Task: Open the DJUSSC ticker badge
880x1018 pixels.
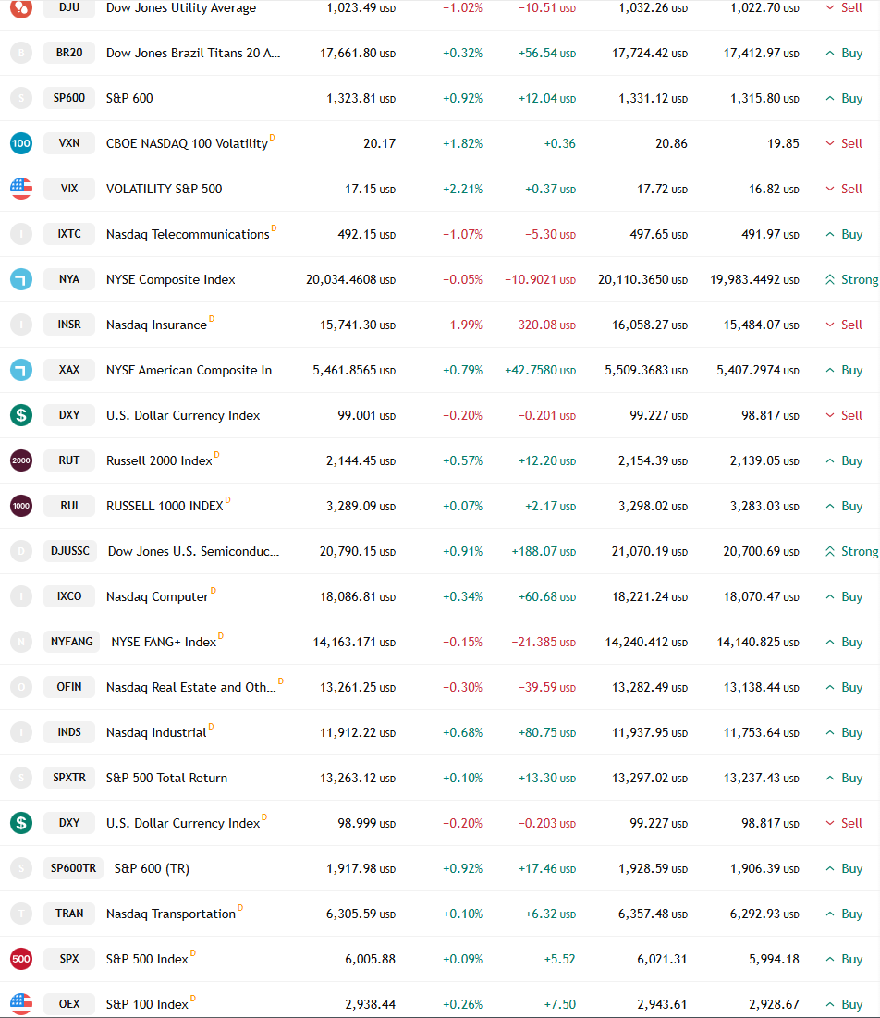Action: point(70,551)
